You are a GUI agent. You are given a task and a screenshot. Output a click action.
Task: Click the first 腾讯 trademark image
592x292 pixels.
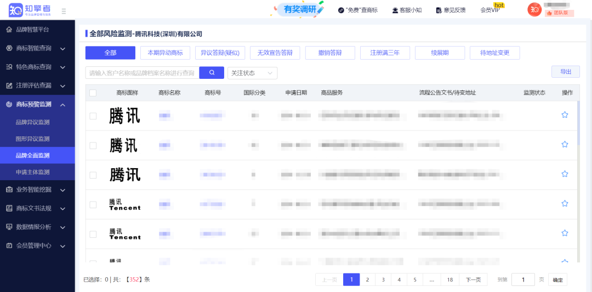[124, 116]
